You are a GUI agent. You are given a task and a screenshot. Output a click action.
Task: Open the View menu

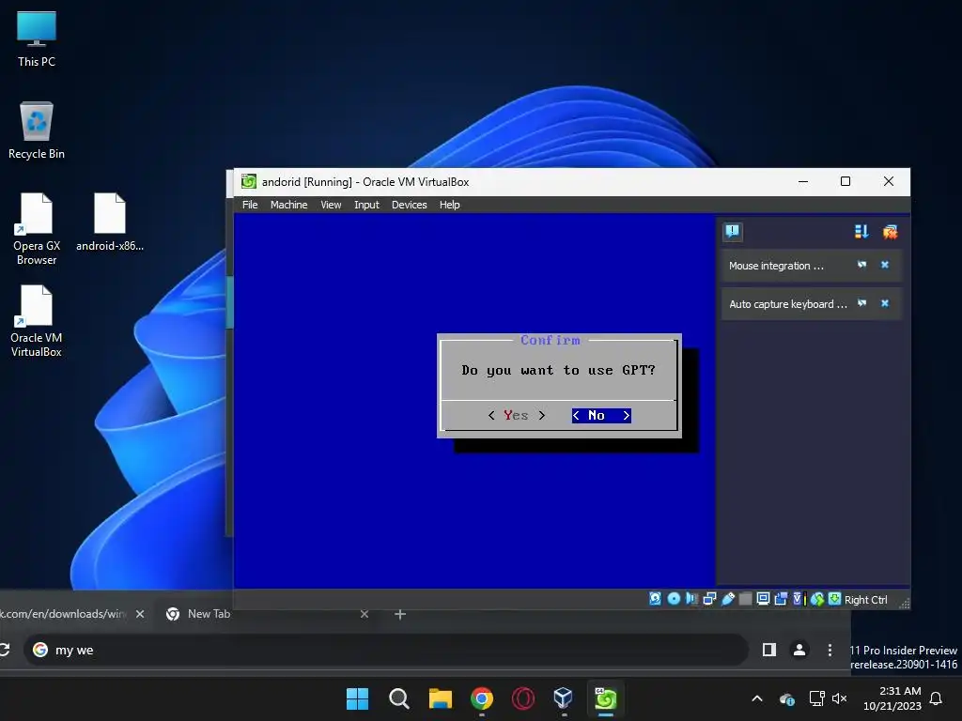331,205
